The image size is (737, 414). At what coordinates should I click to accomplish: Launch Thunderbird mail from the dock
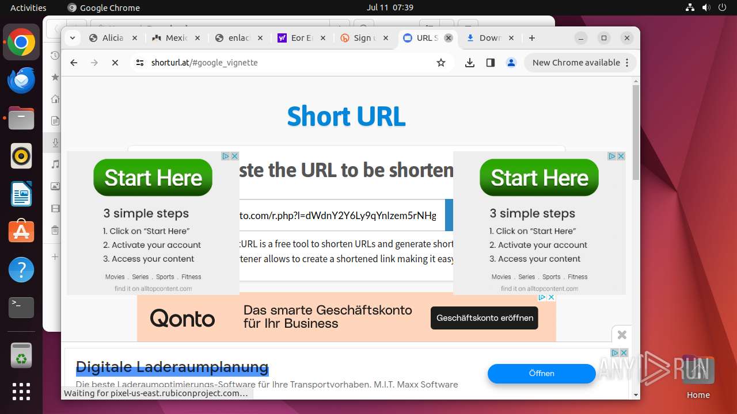(21, 80)
